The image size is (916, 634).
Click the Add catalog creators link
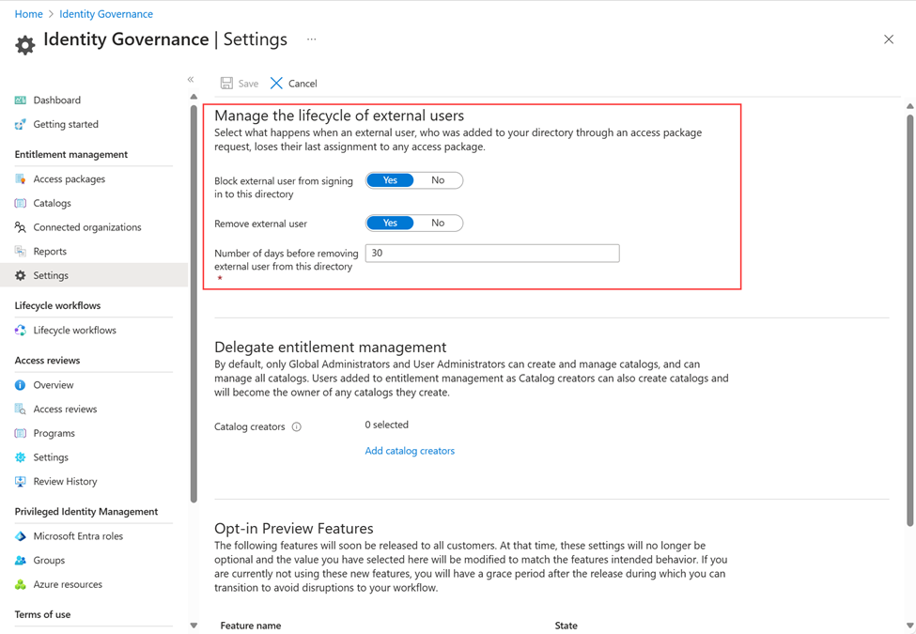coord(410,451)
